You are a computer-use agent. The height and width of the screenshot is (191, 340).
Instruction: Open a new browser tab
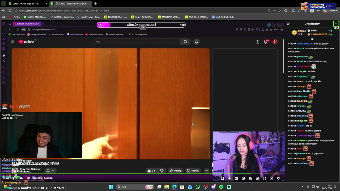95,3
